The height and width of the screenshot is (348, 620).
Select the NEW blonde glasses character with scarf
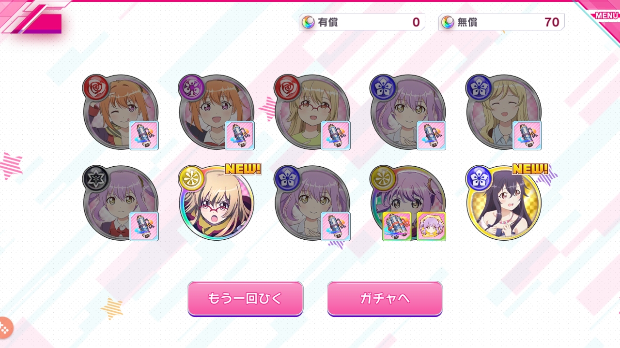(216, 203)
